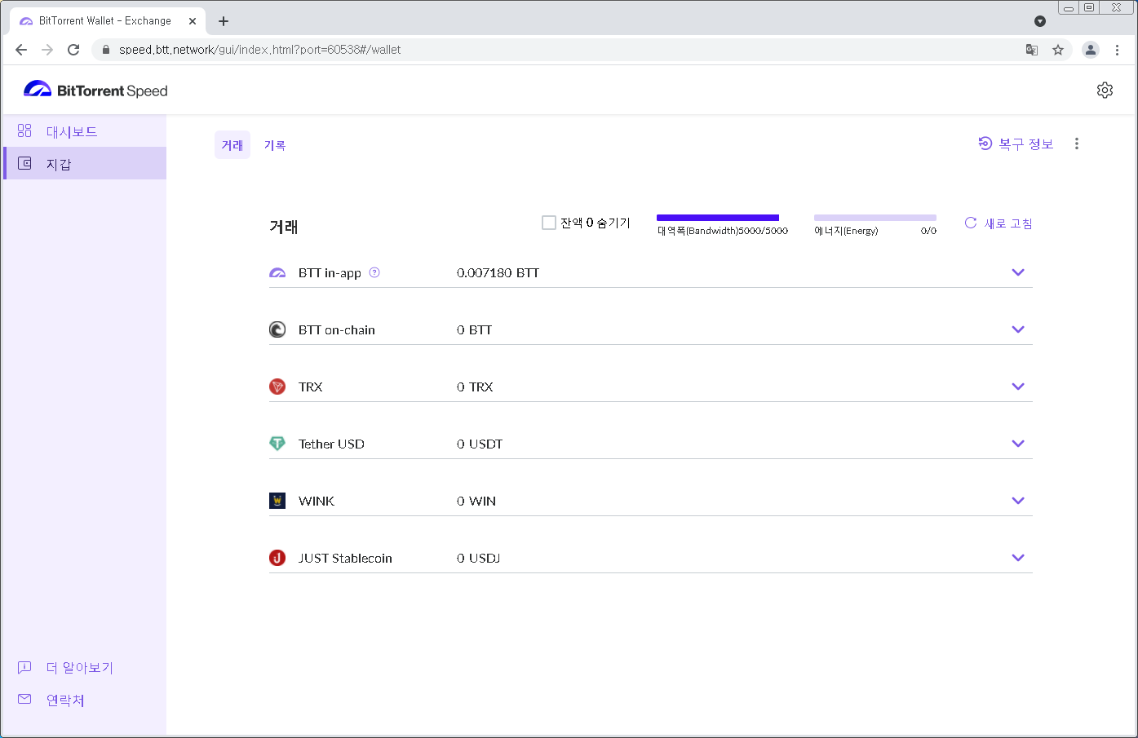Screen dimensions: 1138x738
Task: Click the site lock security icon
Action: tap(105, 50)
